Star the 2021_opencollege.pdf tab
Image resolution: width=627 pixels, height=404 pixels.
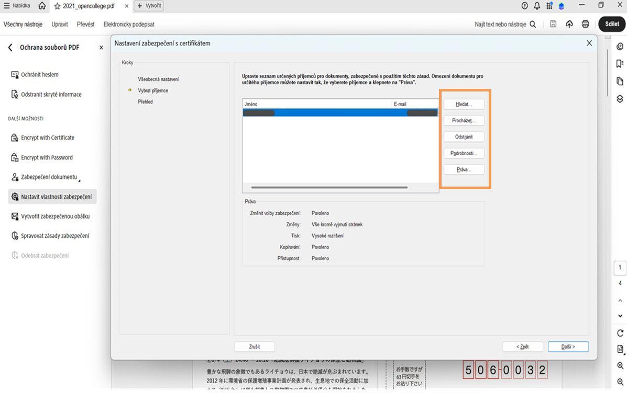(x=57, y=6)
